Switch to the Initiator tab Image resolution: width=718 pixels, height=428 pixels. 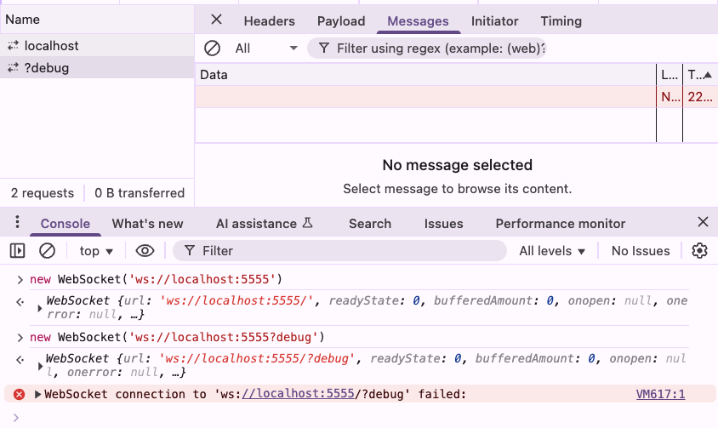[494, 21]
